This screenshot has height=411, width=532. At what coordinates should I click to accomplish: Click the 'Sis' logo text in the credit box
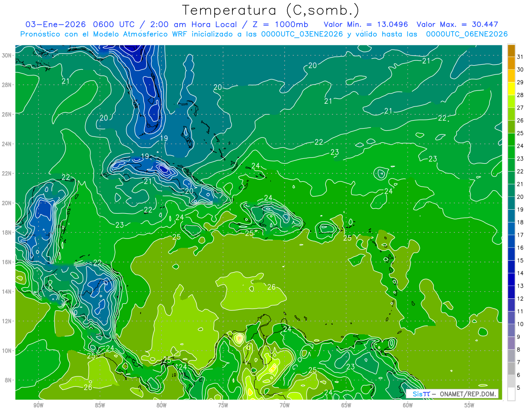pos(417,394)
